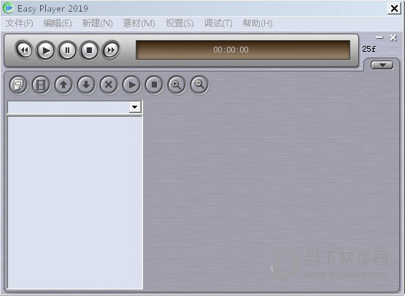Open the 素材(M) menu
This screenshot has height=296, width=405.
point(139,23)
